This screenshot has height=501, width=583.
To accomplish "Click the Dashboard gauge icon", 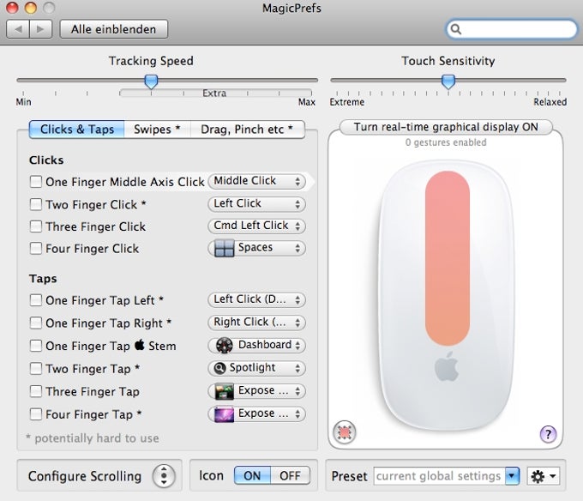I will pyautogui.click(x=225, y=345).
